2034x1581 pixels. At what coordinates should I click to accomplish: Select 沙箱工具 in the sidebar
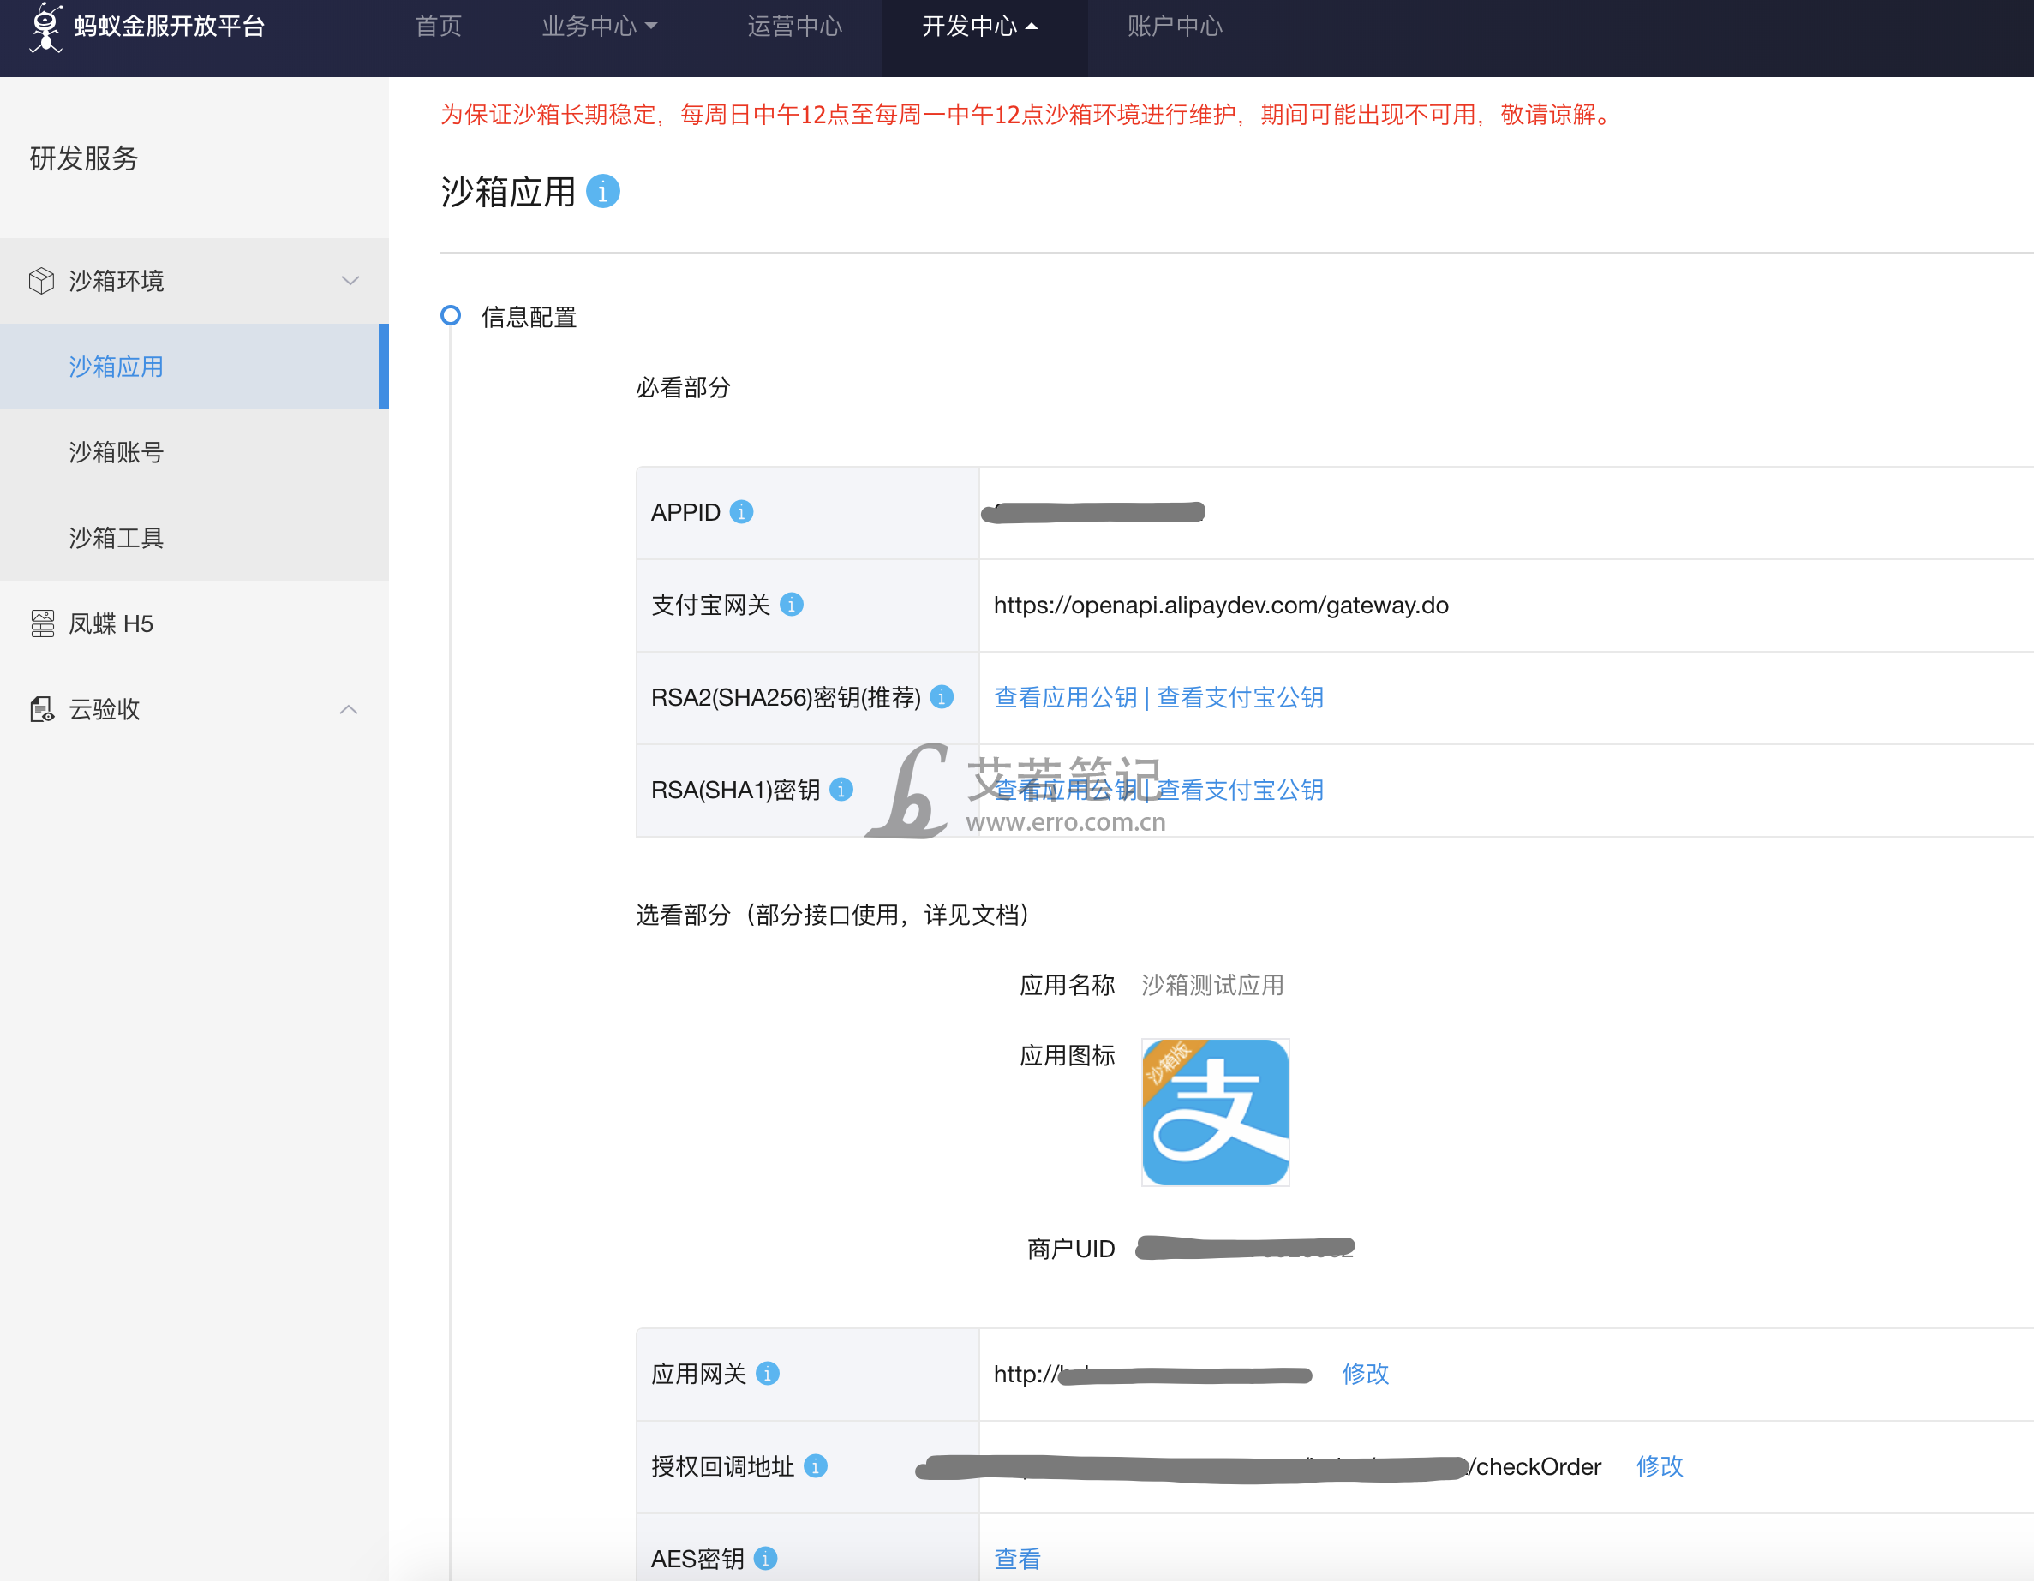(x=194, y=538)
